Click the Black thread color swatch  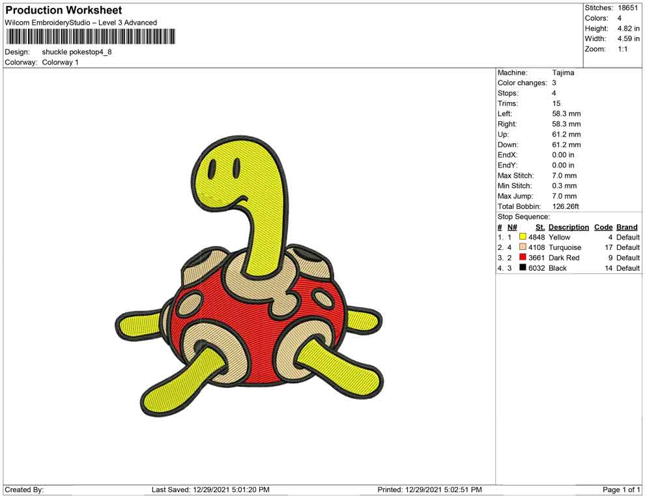tap(523, 268)
